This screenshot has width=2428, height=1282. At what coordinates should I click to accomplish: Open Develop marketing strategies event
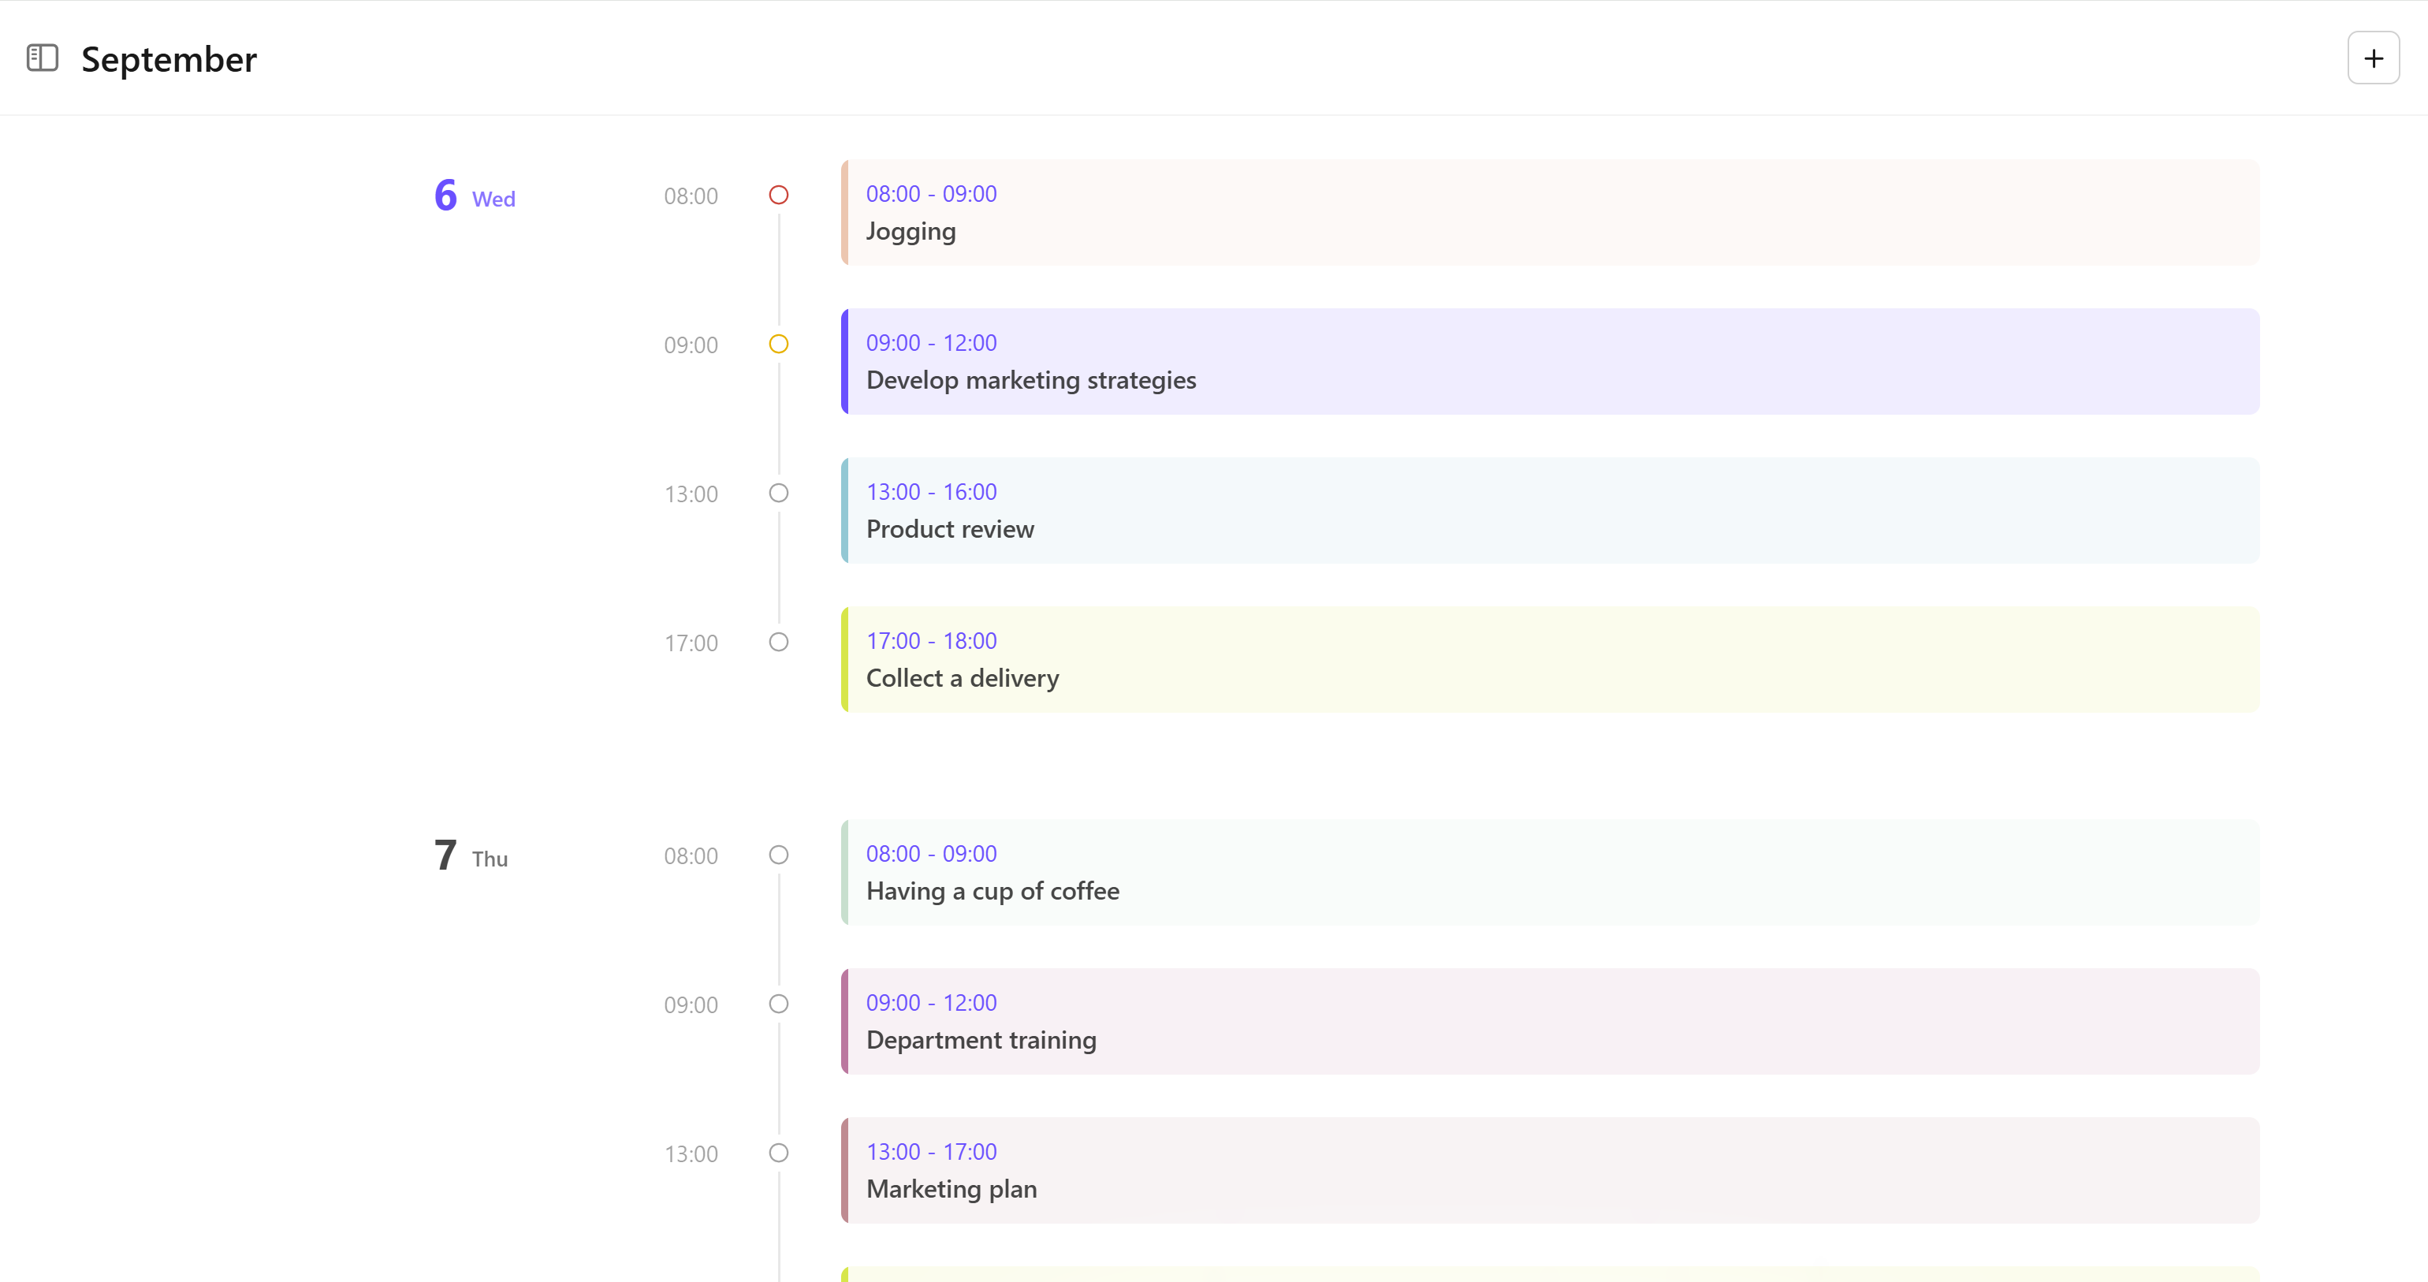click(x=1550, y=362)
